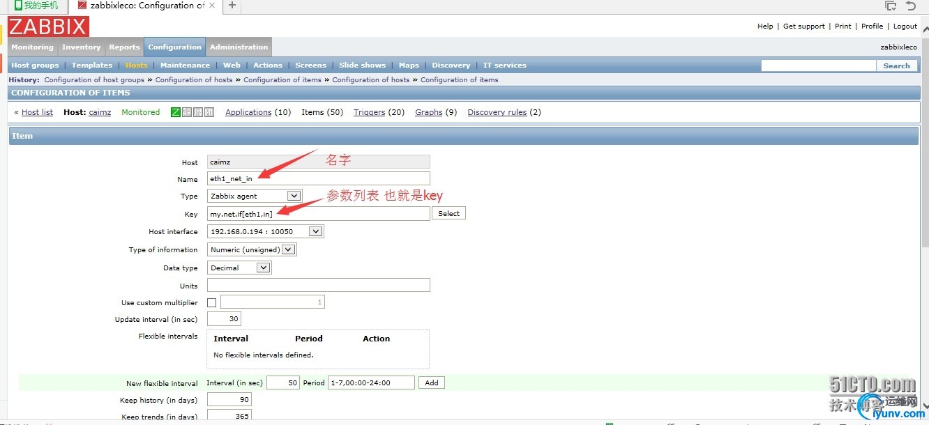Open the Graphs link

click(x=429, y=112)
